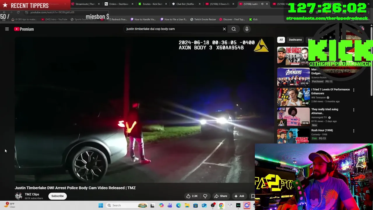Click the YouTube Premium logo

[24, 29]
